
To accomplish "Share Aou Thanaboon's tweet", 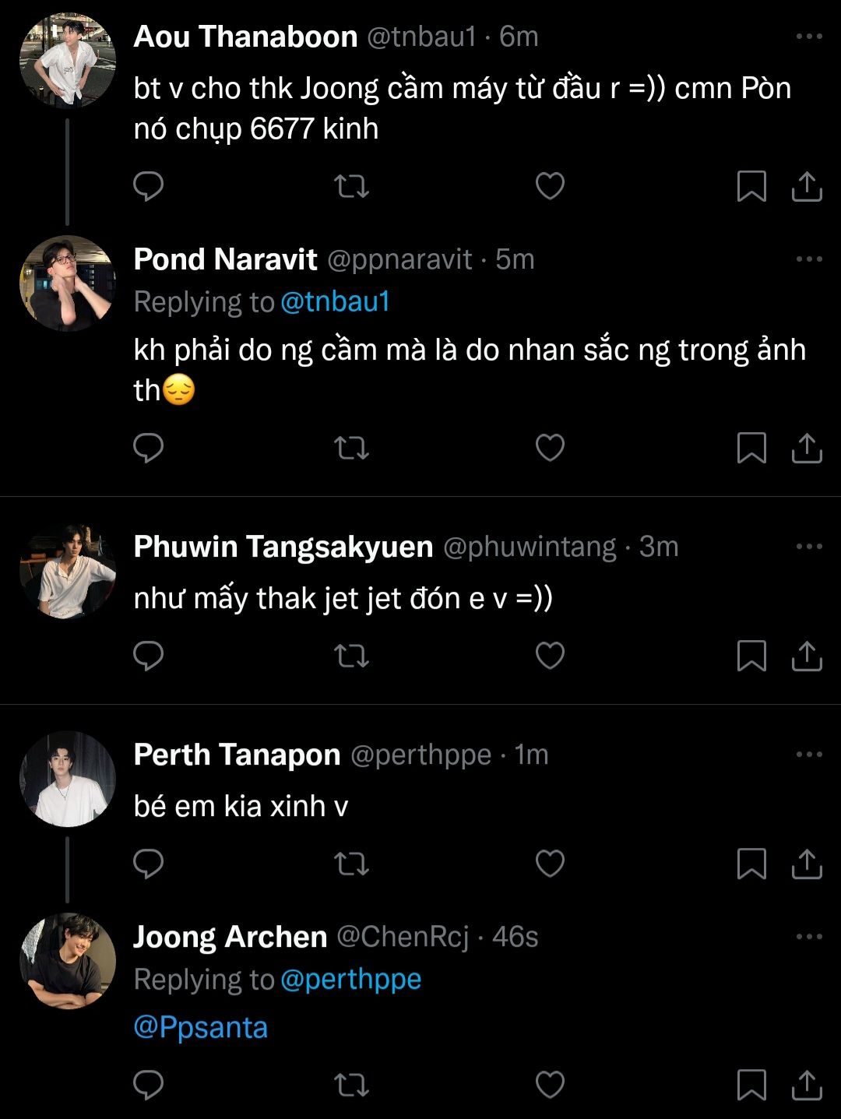I will pos(807,187).
